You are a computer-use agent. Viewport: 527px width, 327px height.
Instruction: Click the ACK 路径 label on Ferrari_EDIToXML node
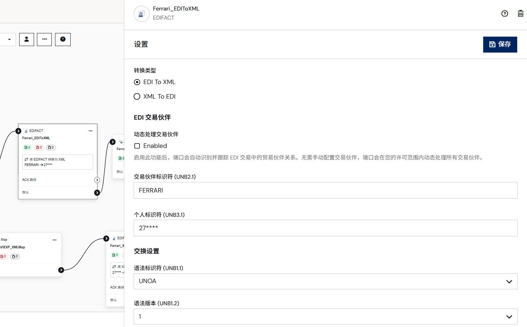pyautogui.click(x=29, y=180)
